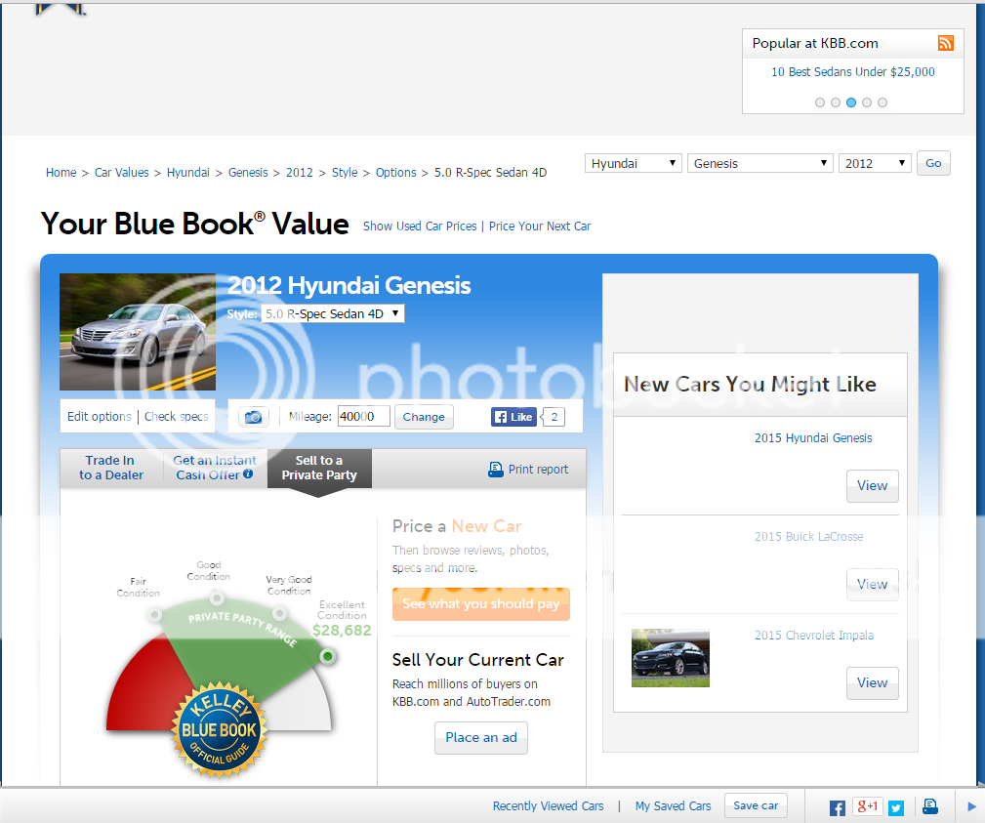Image resolution: width=985 pixels, height=823 pixels.
Task: Open Recently Viewed Cars link
Action: tap(548, 806)
